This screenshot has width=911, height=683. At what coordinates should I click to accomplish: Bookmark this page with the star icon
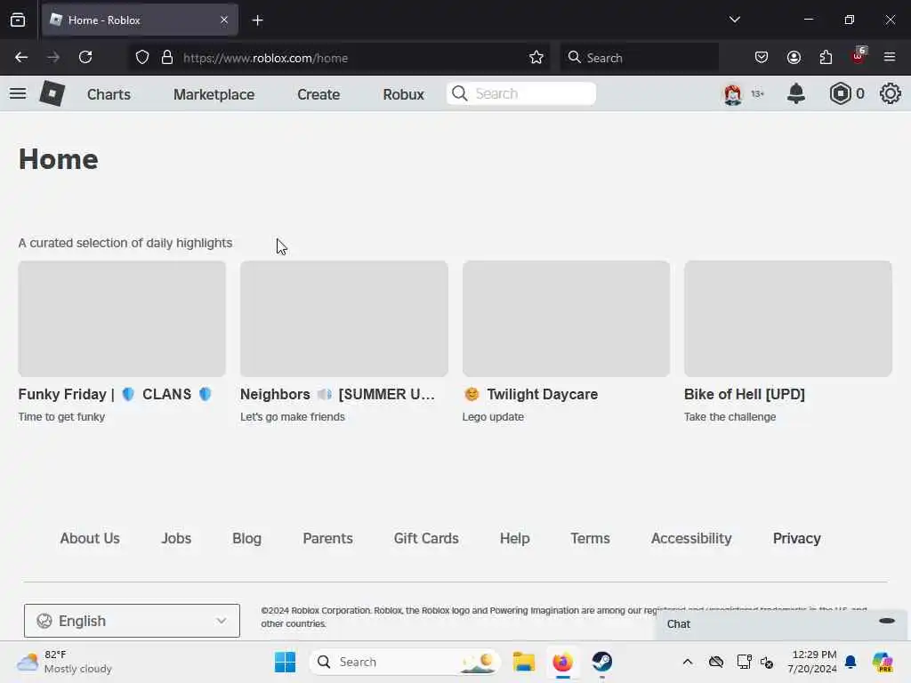[x=536, y=58]
